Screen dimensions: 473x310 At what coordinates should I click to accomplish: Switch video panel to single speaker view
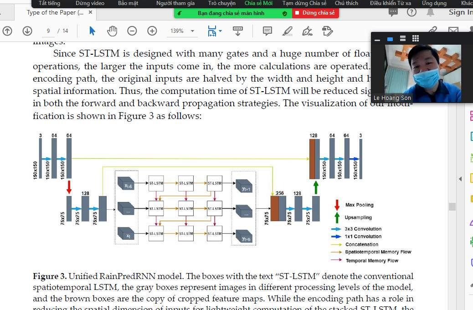coord(390,39)
